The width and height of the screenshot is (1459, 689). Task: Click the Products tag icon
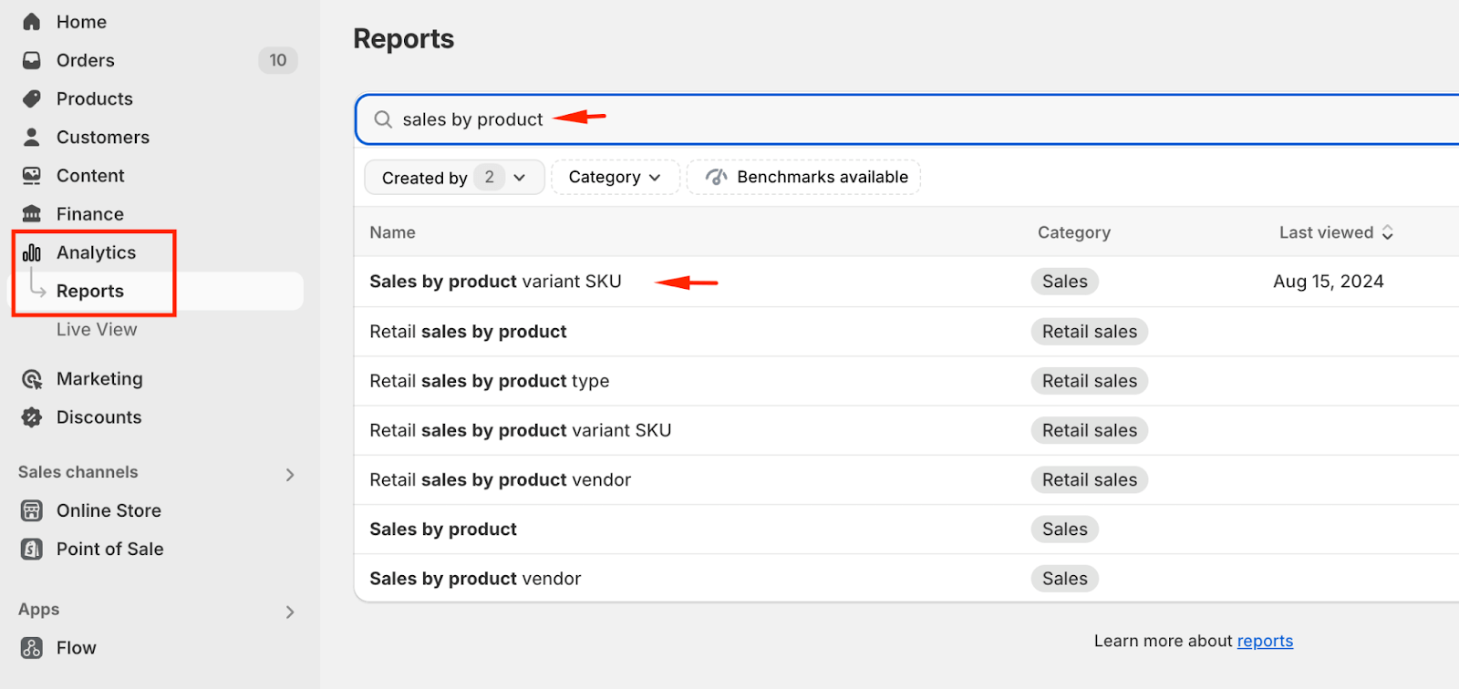coord(32,98)
